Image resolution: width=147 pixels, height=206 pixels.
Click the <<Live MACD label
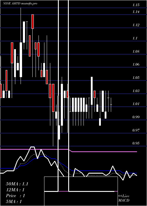pos(124,198)
